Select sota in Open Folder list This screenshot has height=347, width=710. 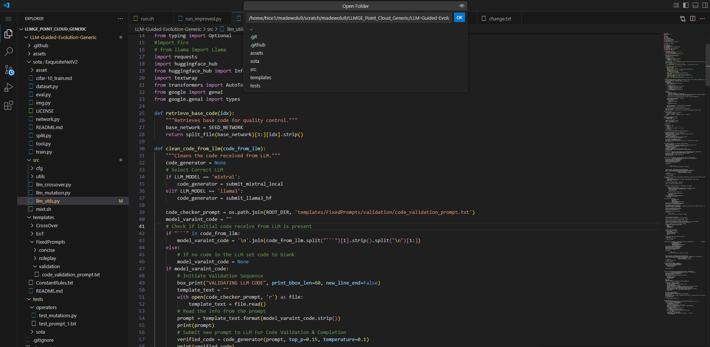pos(356,61)
